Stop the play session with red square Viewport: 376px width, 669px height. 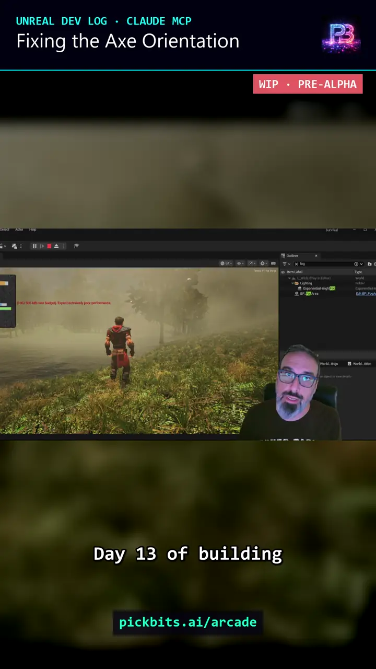(x=49, y=246)
